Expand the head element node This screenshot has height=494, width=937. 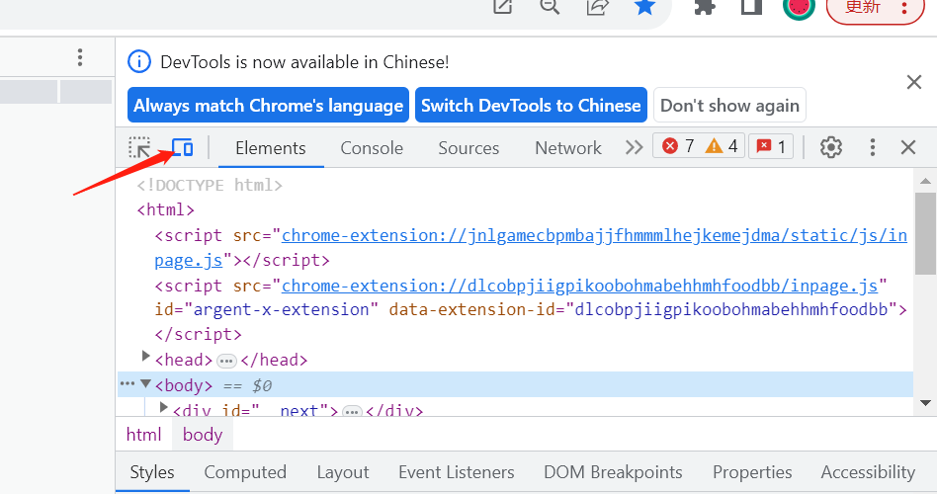pos(146,357)
